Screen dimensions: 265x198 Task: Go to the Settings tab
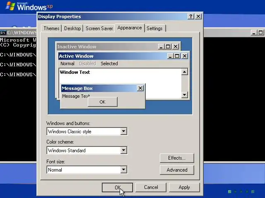click(154, 28)
